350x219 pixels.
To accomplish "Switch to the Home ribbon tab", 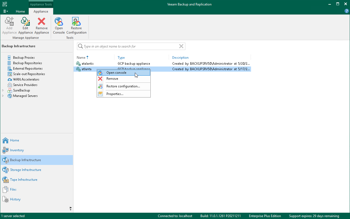I will 20,11.
